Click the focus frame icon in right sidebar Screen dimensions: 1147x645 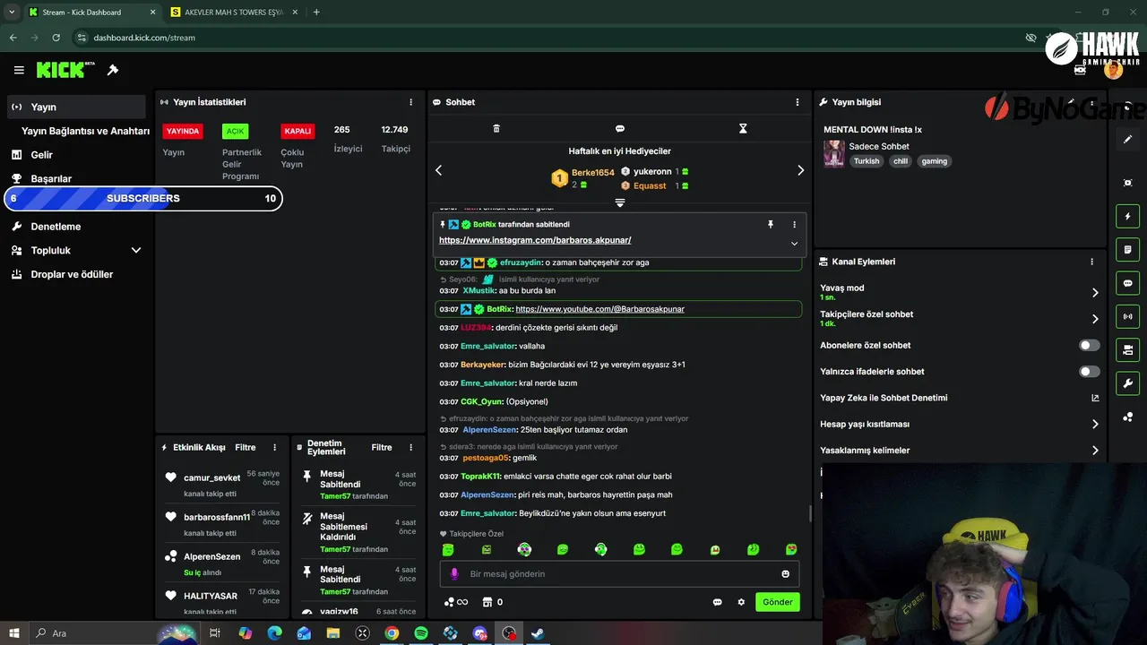pyautogui.click(x=1128, y=183)
